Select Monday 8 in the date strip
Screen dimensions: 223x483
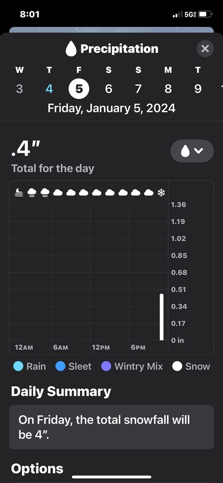[168, 89]
